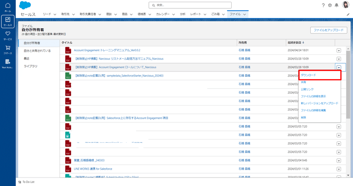
Task: Switch to the 分析 tab
Action: [183, 14]
